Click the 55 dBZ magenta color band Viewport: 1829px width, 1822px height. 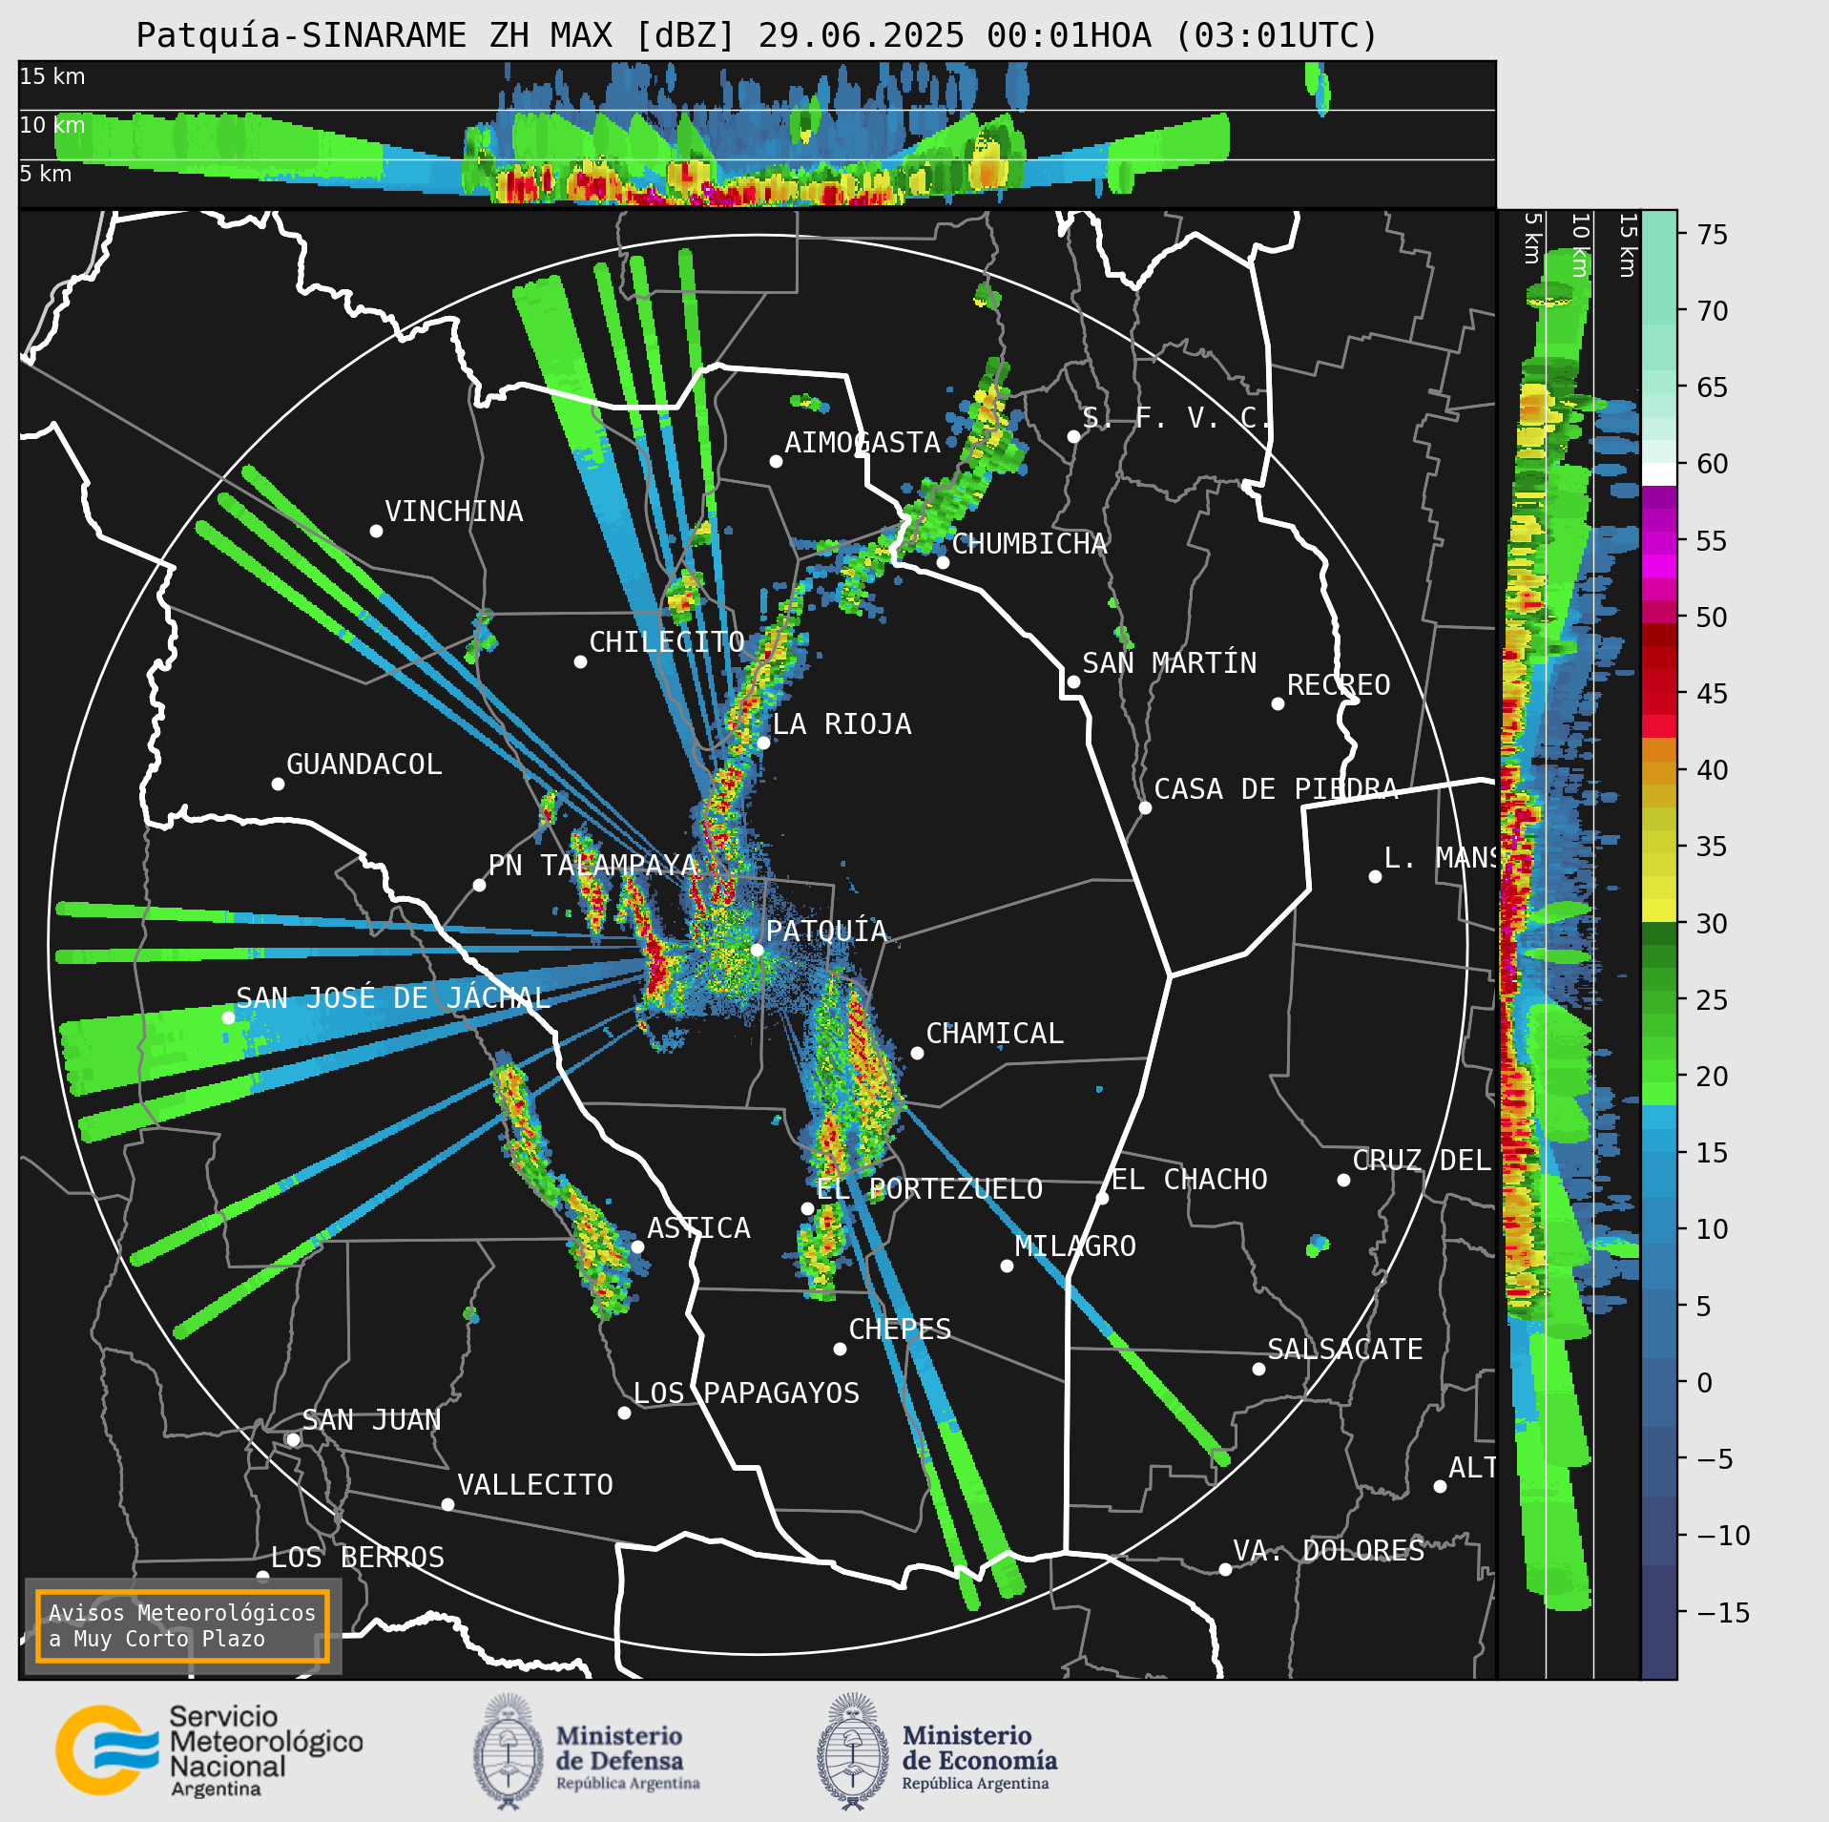point(1659,541)
